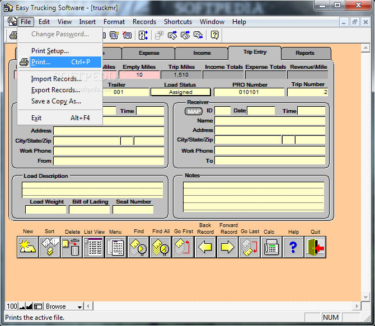375x326 pixels.
Task: Click the horizontal scrollbar right arrow
Action: click(x=357, y=306)
